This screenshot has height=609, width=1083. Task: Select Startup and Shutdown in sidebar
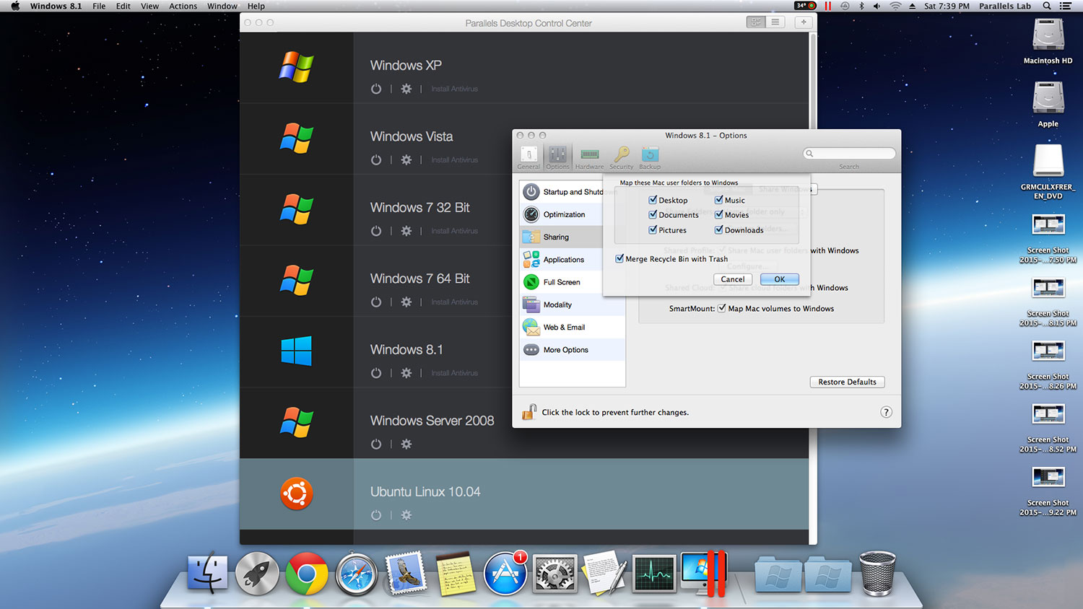coord(573,192)
